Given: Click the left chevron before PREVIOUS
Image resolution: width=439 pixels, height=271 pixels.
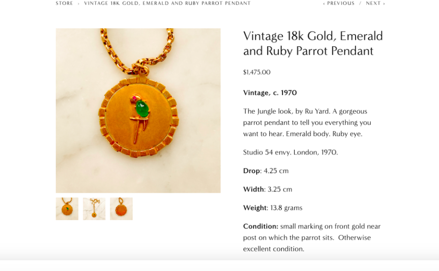Looking at the screenshot, I should (324, 4).
